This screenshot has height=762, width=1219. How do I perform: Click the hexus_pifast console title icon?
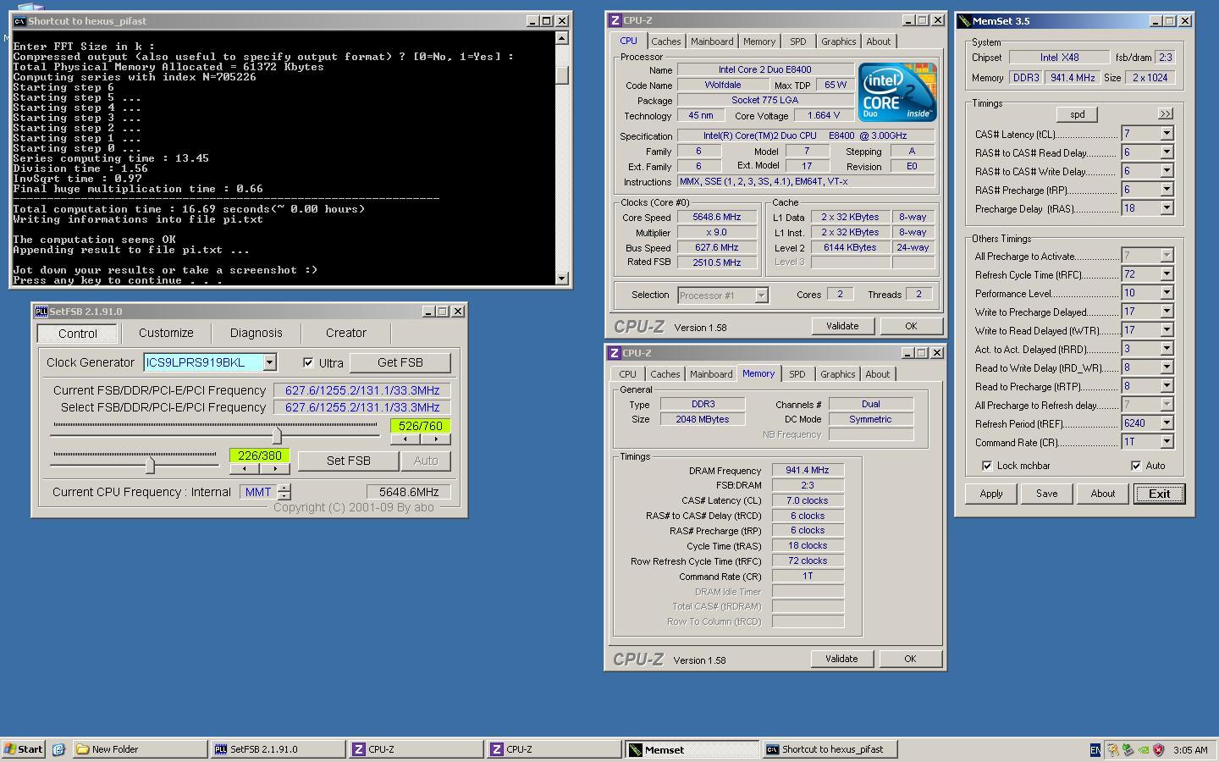point(19,21)
